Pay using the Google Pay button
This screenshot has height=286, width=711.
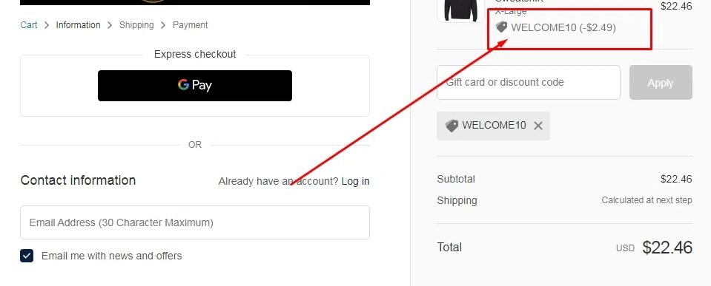click(195, 86)
